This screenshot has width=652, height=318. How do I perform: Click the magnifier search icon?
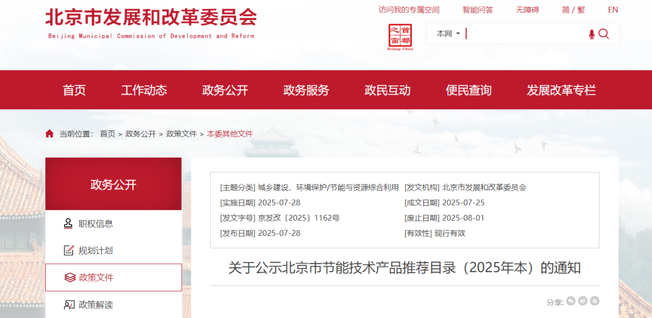[x=604, y=34]
